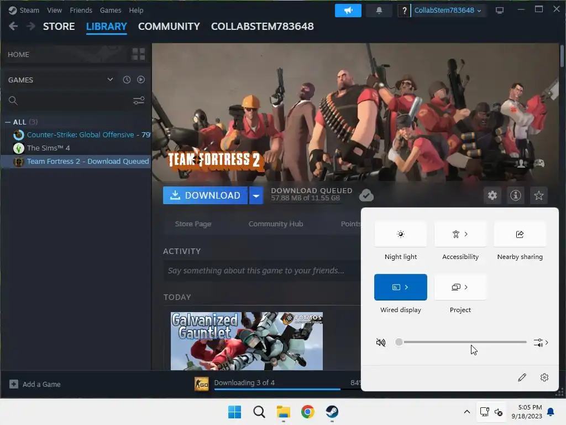This screenshot has height=425, width=566.
Task: Open the Friends menu
Action: click(x=81, y=11)
